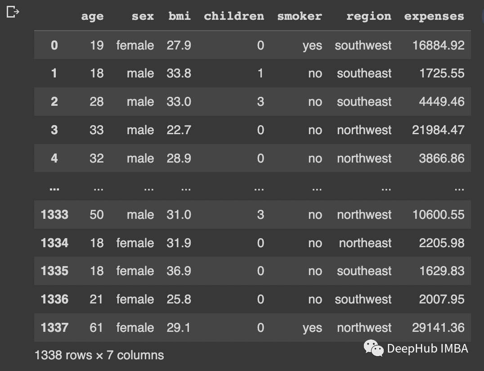Click the 'age' column header
This screenshot has height=371, width=484.
click(92, 17)
